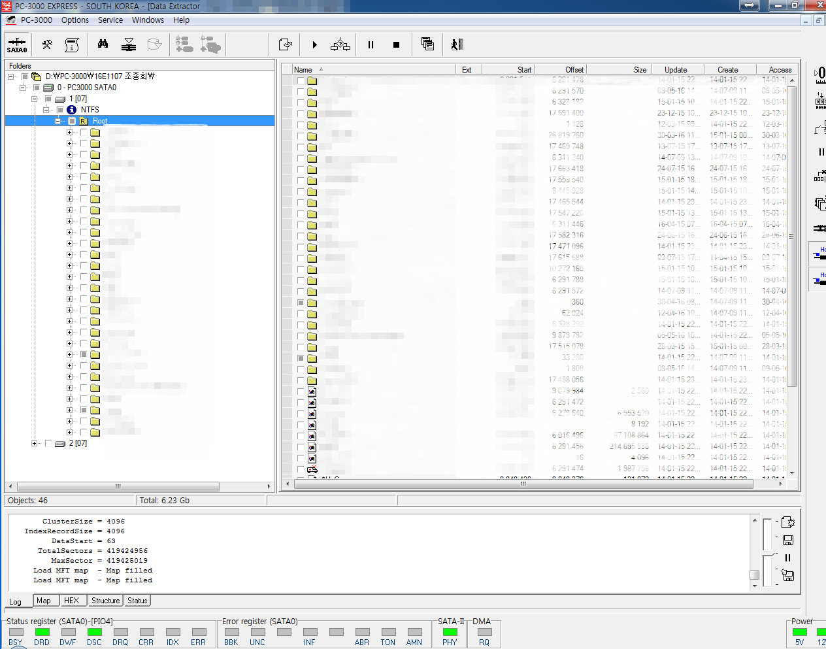Screen dimensions: 826x649
Task: Click the new log document icon
Action: 787,522
